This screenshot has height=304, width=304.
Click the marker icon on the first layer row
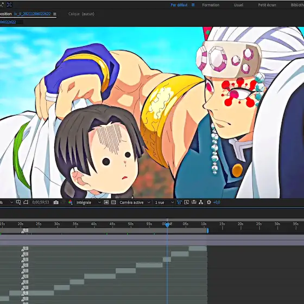(x=25, y=249)
